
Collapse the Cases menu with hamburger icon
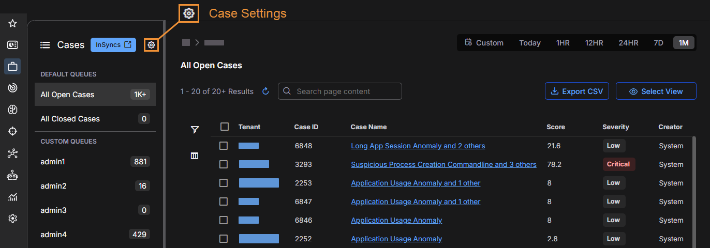pos(45,45)
